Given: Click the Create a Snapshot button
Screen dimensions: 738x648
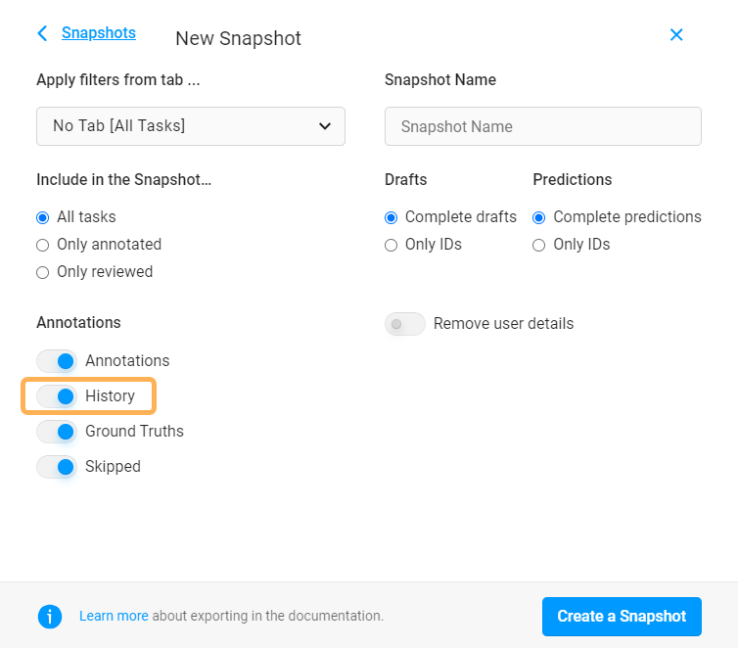Looking at the screenshot, I should tap(622, 617).
